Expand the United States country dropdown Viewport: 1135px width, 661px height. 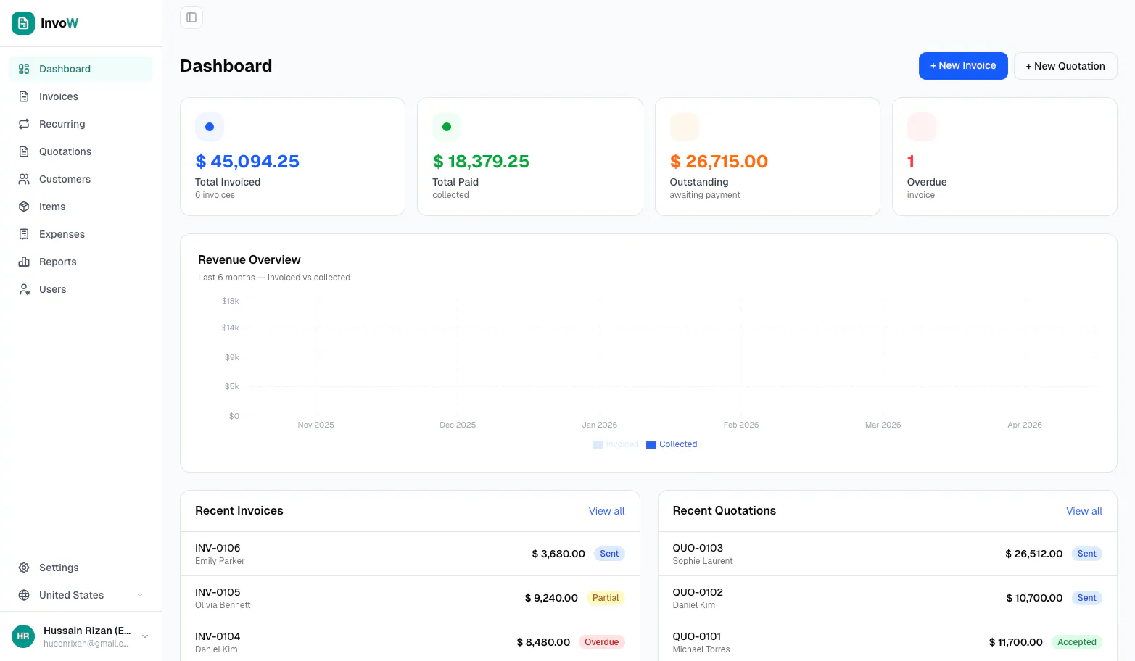[81, 595]
